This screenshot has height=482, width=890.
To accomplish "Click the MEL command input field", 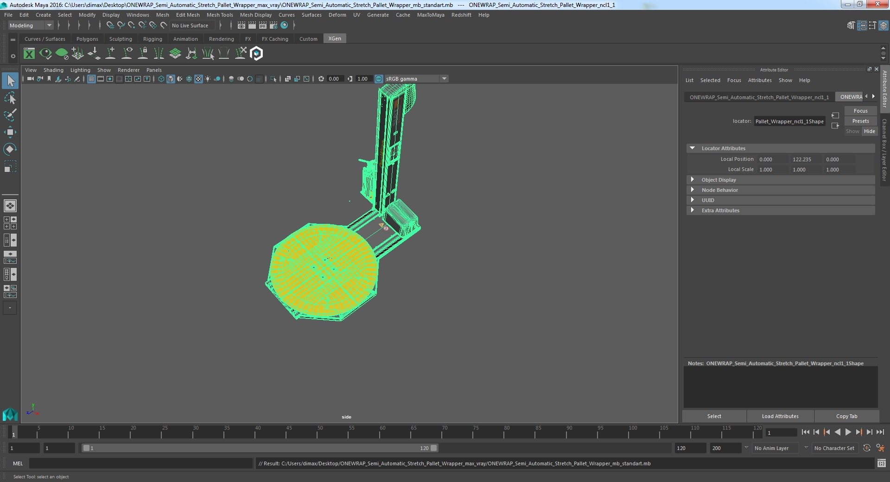I will [x=140, y=463].
